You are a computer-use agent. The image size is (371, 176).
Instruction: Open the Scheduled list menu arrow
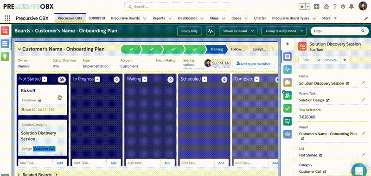point(205,79)
